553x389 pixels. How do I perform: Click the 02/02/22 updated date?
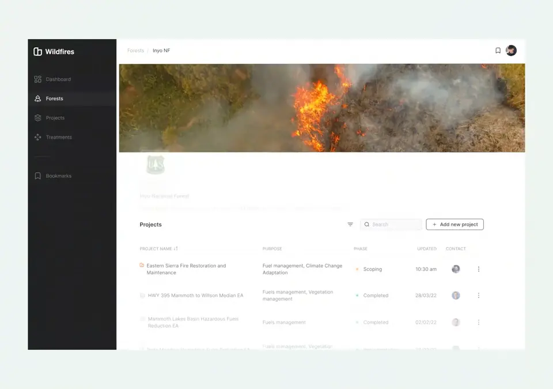(426, 322)
